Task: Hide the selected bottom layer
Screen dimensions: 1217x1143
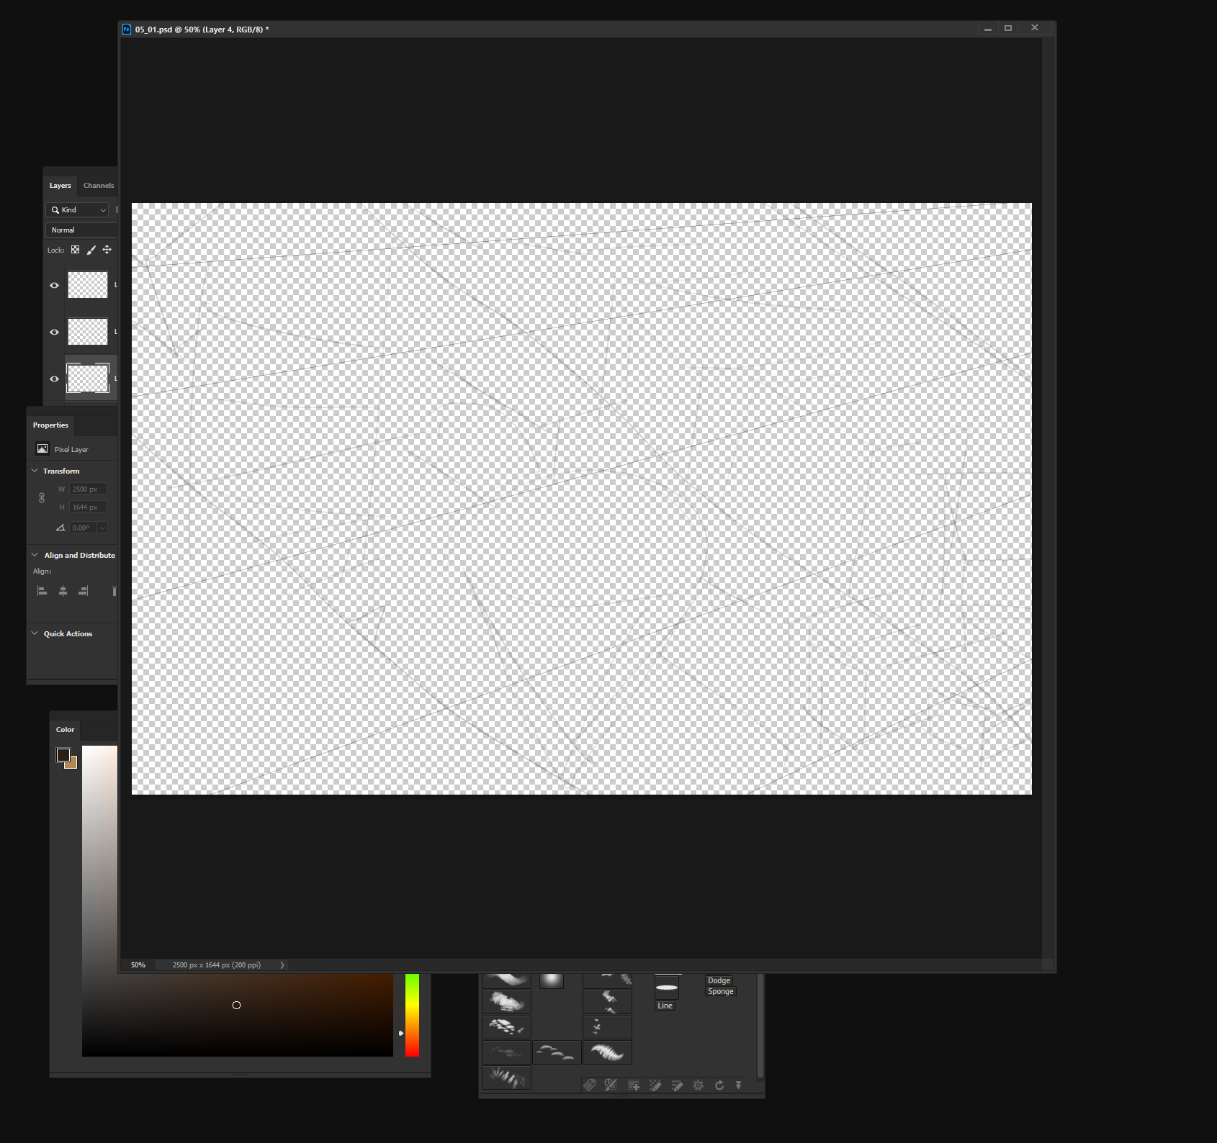Action: [x=54, y=378]
